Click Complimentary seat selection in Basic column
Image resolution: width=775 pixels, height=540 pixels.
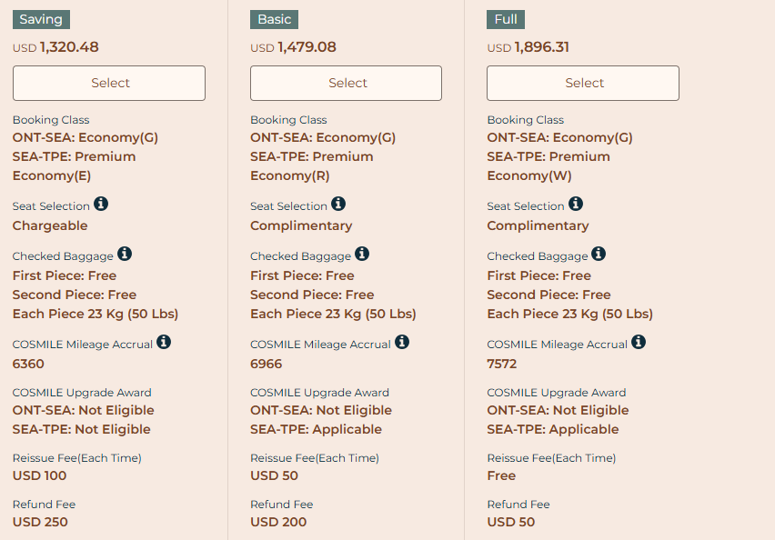(301, 225)
